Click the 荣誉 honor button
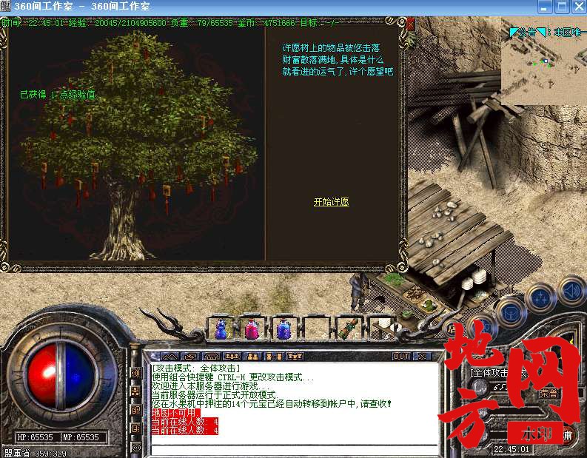The image size is (587, 458). coord(549,394)
